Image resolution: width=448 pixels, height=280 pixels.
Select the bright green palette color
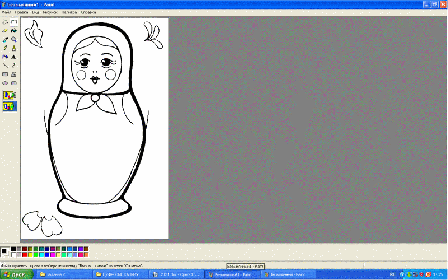coord(36,255)
